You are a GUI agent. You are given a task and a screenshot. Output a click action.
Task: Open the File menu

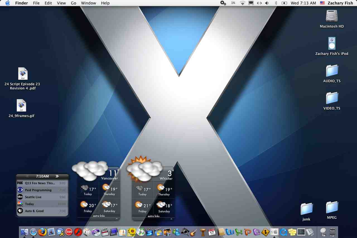(x=36, y=3)
